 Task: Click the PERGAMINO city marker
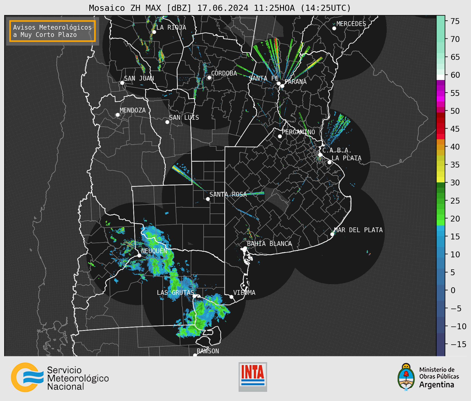point(280,136)
